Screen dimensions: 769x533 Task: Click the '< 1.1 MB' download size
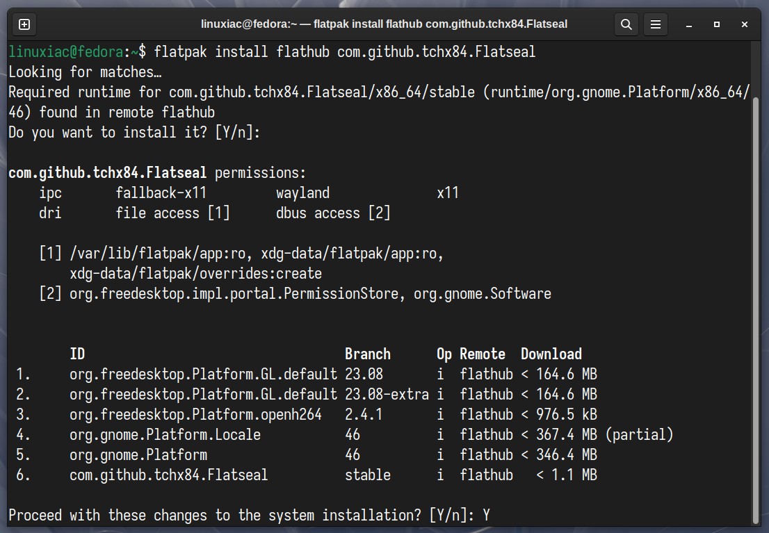point(567,475)
